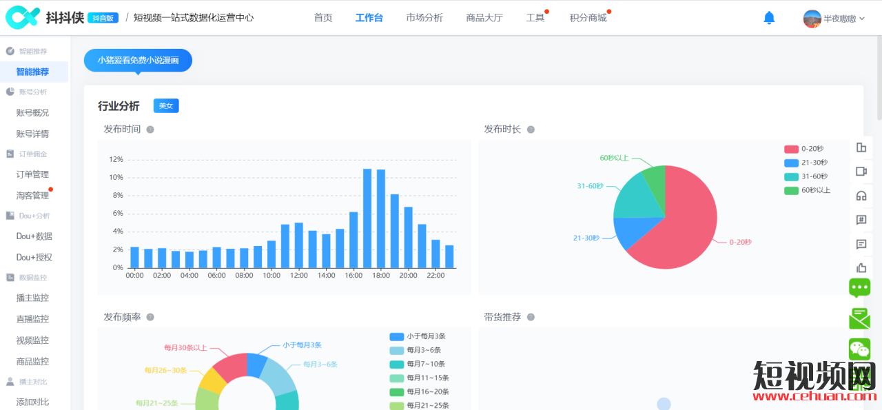The width and height of the screenshot is (882, 410).
Task: Open the green WeChat floating icon
Action: [x=859, y=349]
